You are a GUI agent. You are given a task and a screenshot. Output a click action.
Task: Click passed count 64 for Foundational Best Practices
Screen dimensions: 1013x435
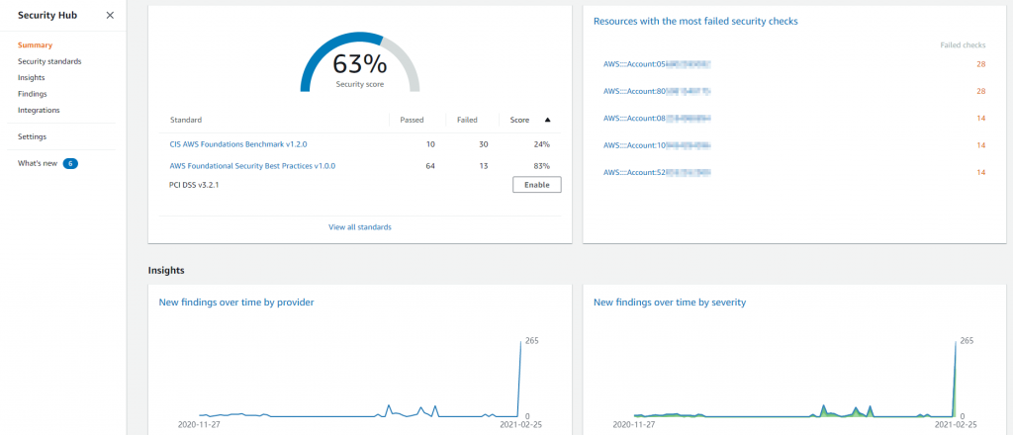tap(430, 166)
